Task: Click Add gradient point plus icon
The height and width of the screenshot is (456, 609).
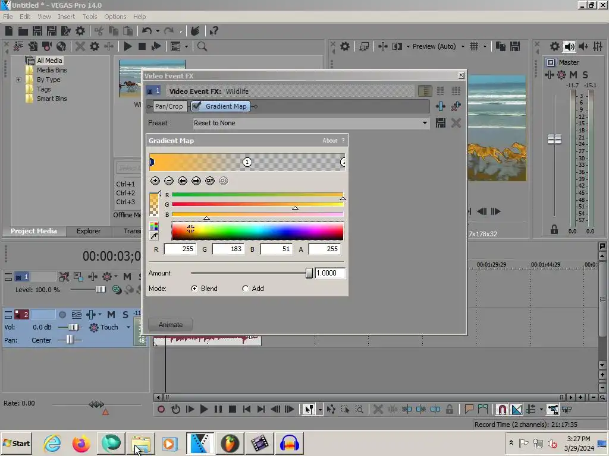Action: click(x=155, y=180)
